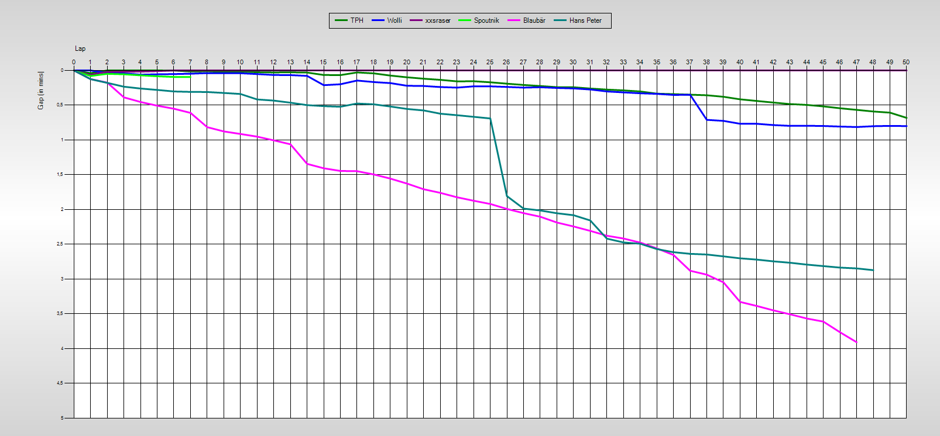Viewport: 940px width, 436px height.
Task: Click Blaubär data point at lap 14
Action: pos(307,164)
